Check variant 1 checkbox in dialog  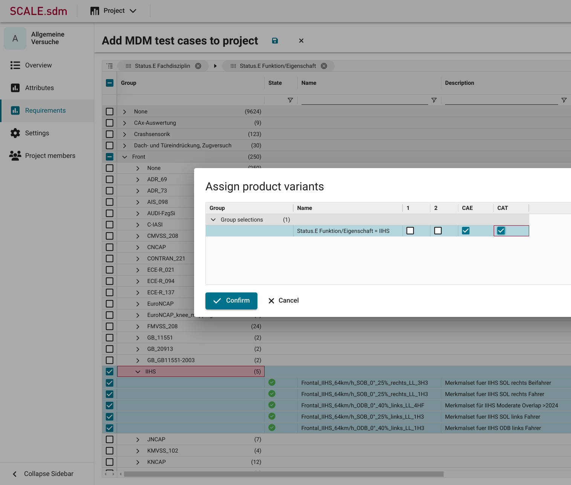coord(410,231)
